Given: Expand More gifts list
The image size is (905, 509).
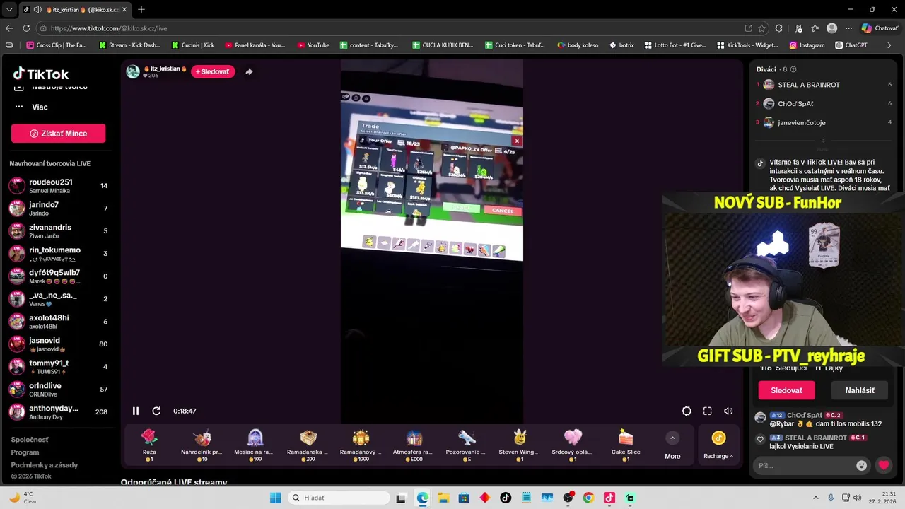Looking at the screenshot, I should click(x=672, y=445).
